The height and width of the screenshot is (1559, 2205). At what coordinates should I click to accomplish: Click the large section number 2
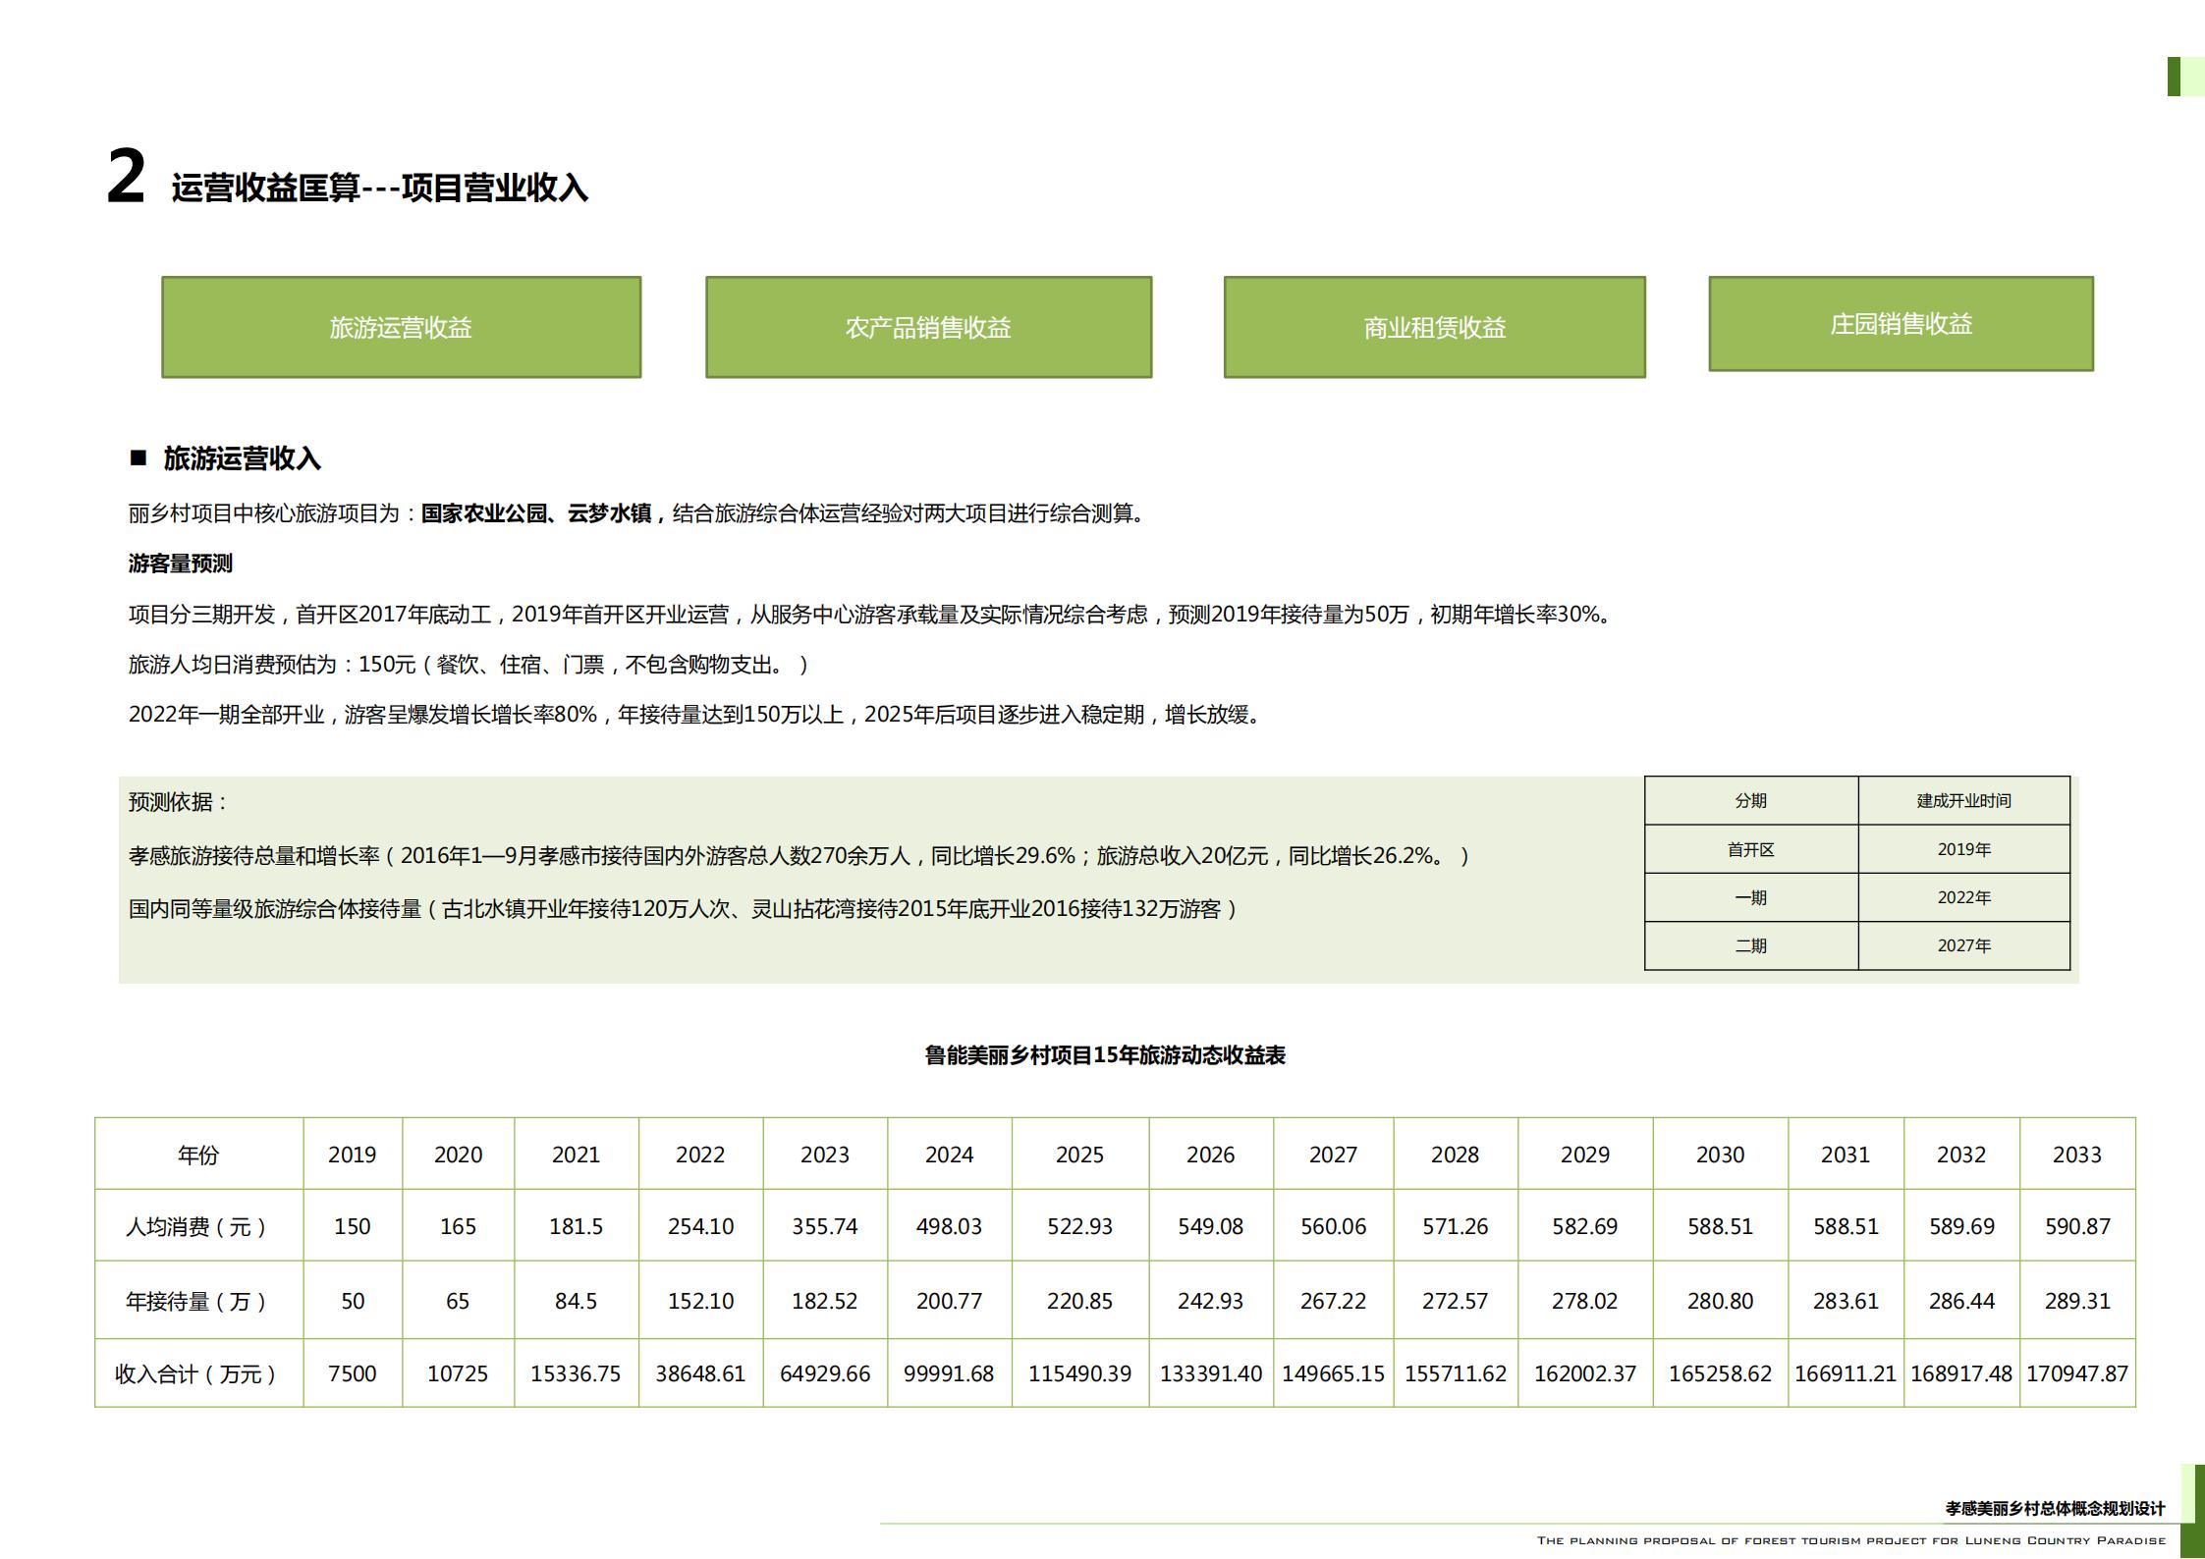(126, 178)
